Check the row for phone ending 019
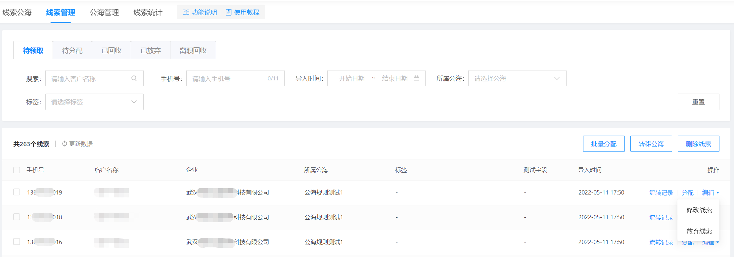 tap(17, 192)
